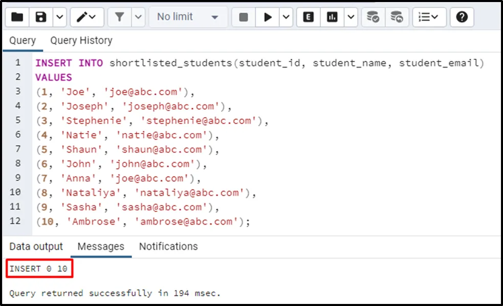The width and height of the screenshot is (503, 306).
Task: Click the Explain Analyze chart icon
Action: click(333, 17)
